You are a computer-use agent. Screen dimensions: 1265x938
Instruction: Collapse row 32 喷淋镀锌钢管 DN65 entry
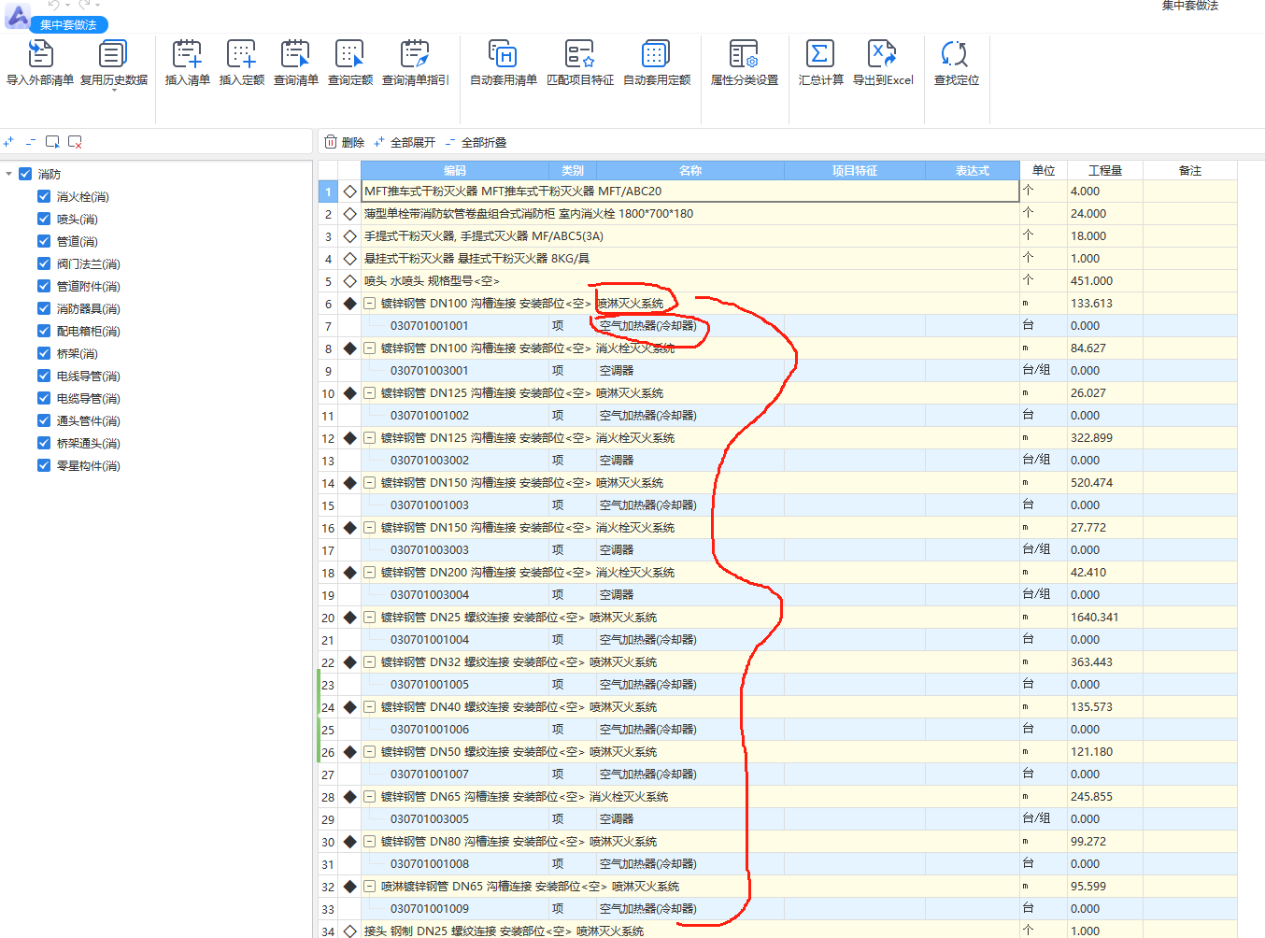[x=370, y=887]
